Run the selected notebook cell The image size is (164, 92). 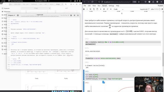pos(101,9)
